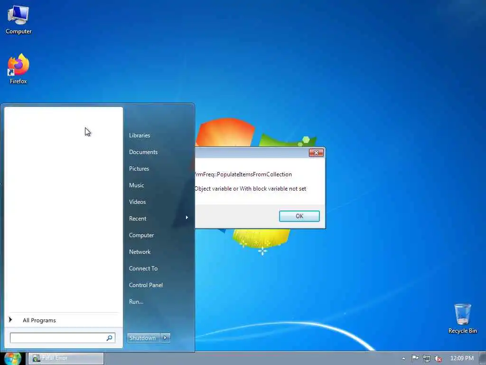The width and height of the screenshot is (486, 365).
Task: Select the Fatal Error taskbar button
Action: click(x=65, y=358)
